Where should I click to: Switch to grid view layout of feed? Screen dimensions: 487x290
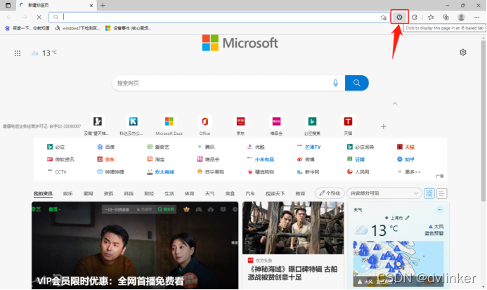(429, 193)
